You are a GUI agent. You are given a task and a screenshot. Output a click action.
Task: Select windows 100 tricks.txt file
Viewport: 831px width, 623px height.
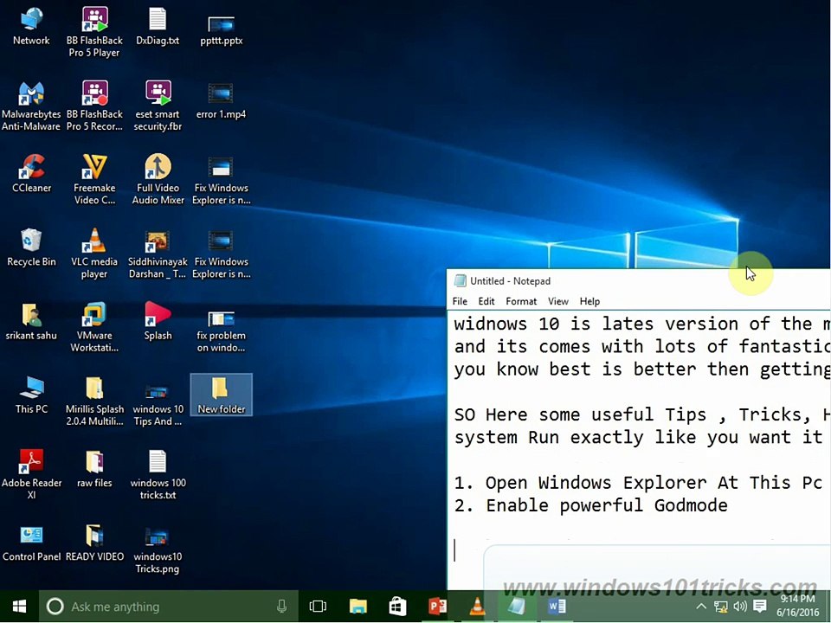pos(158,475)
